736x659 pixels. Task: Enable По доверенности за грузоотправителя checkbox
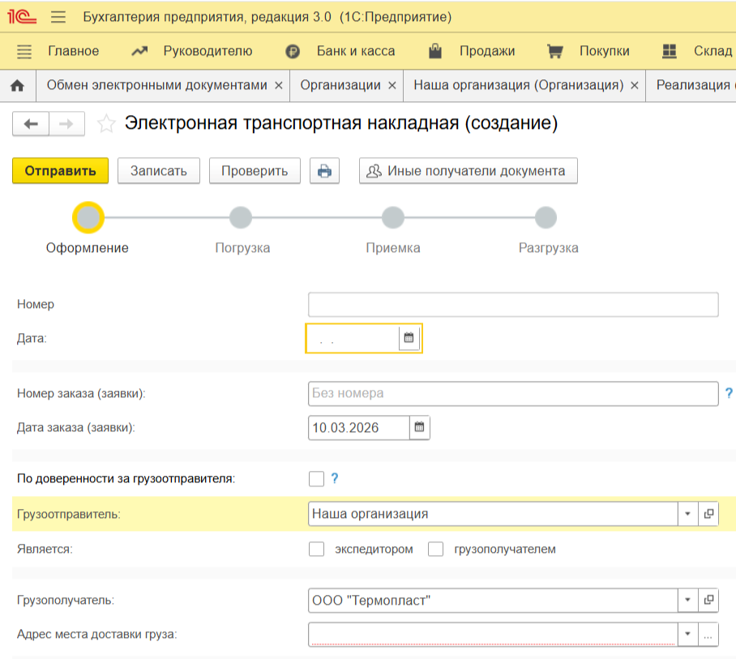point(316,478)
